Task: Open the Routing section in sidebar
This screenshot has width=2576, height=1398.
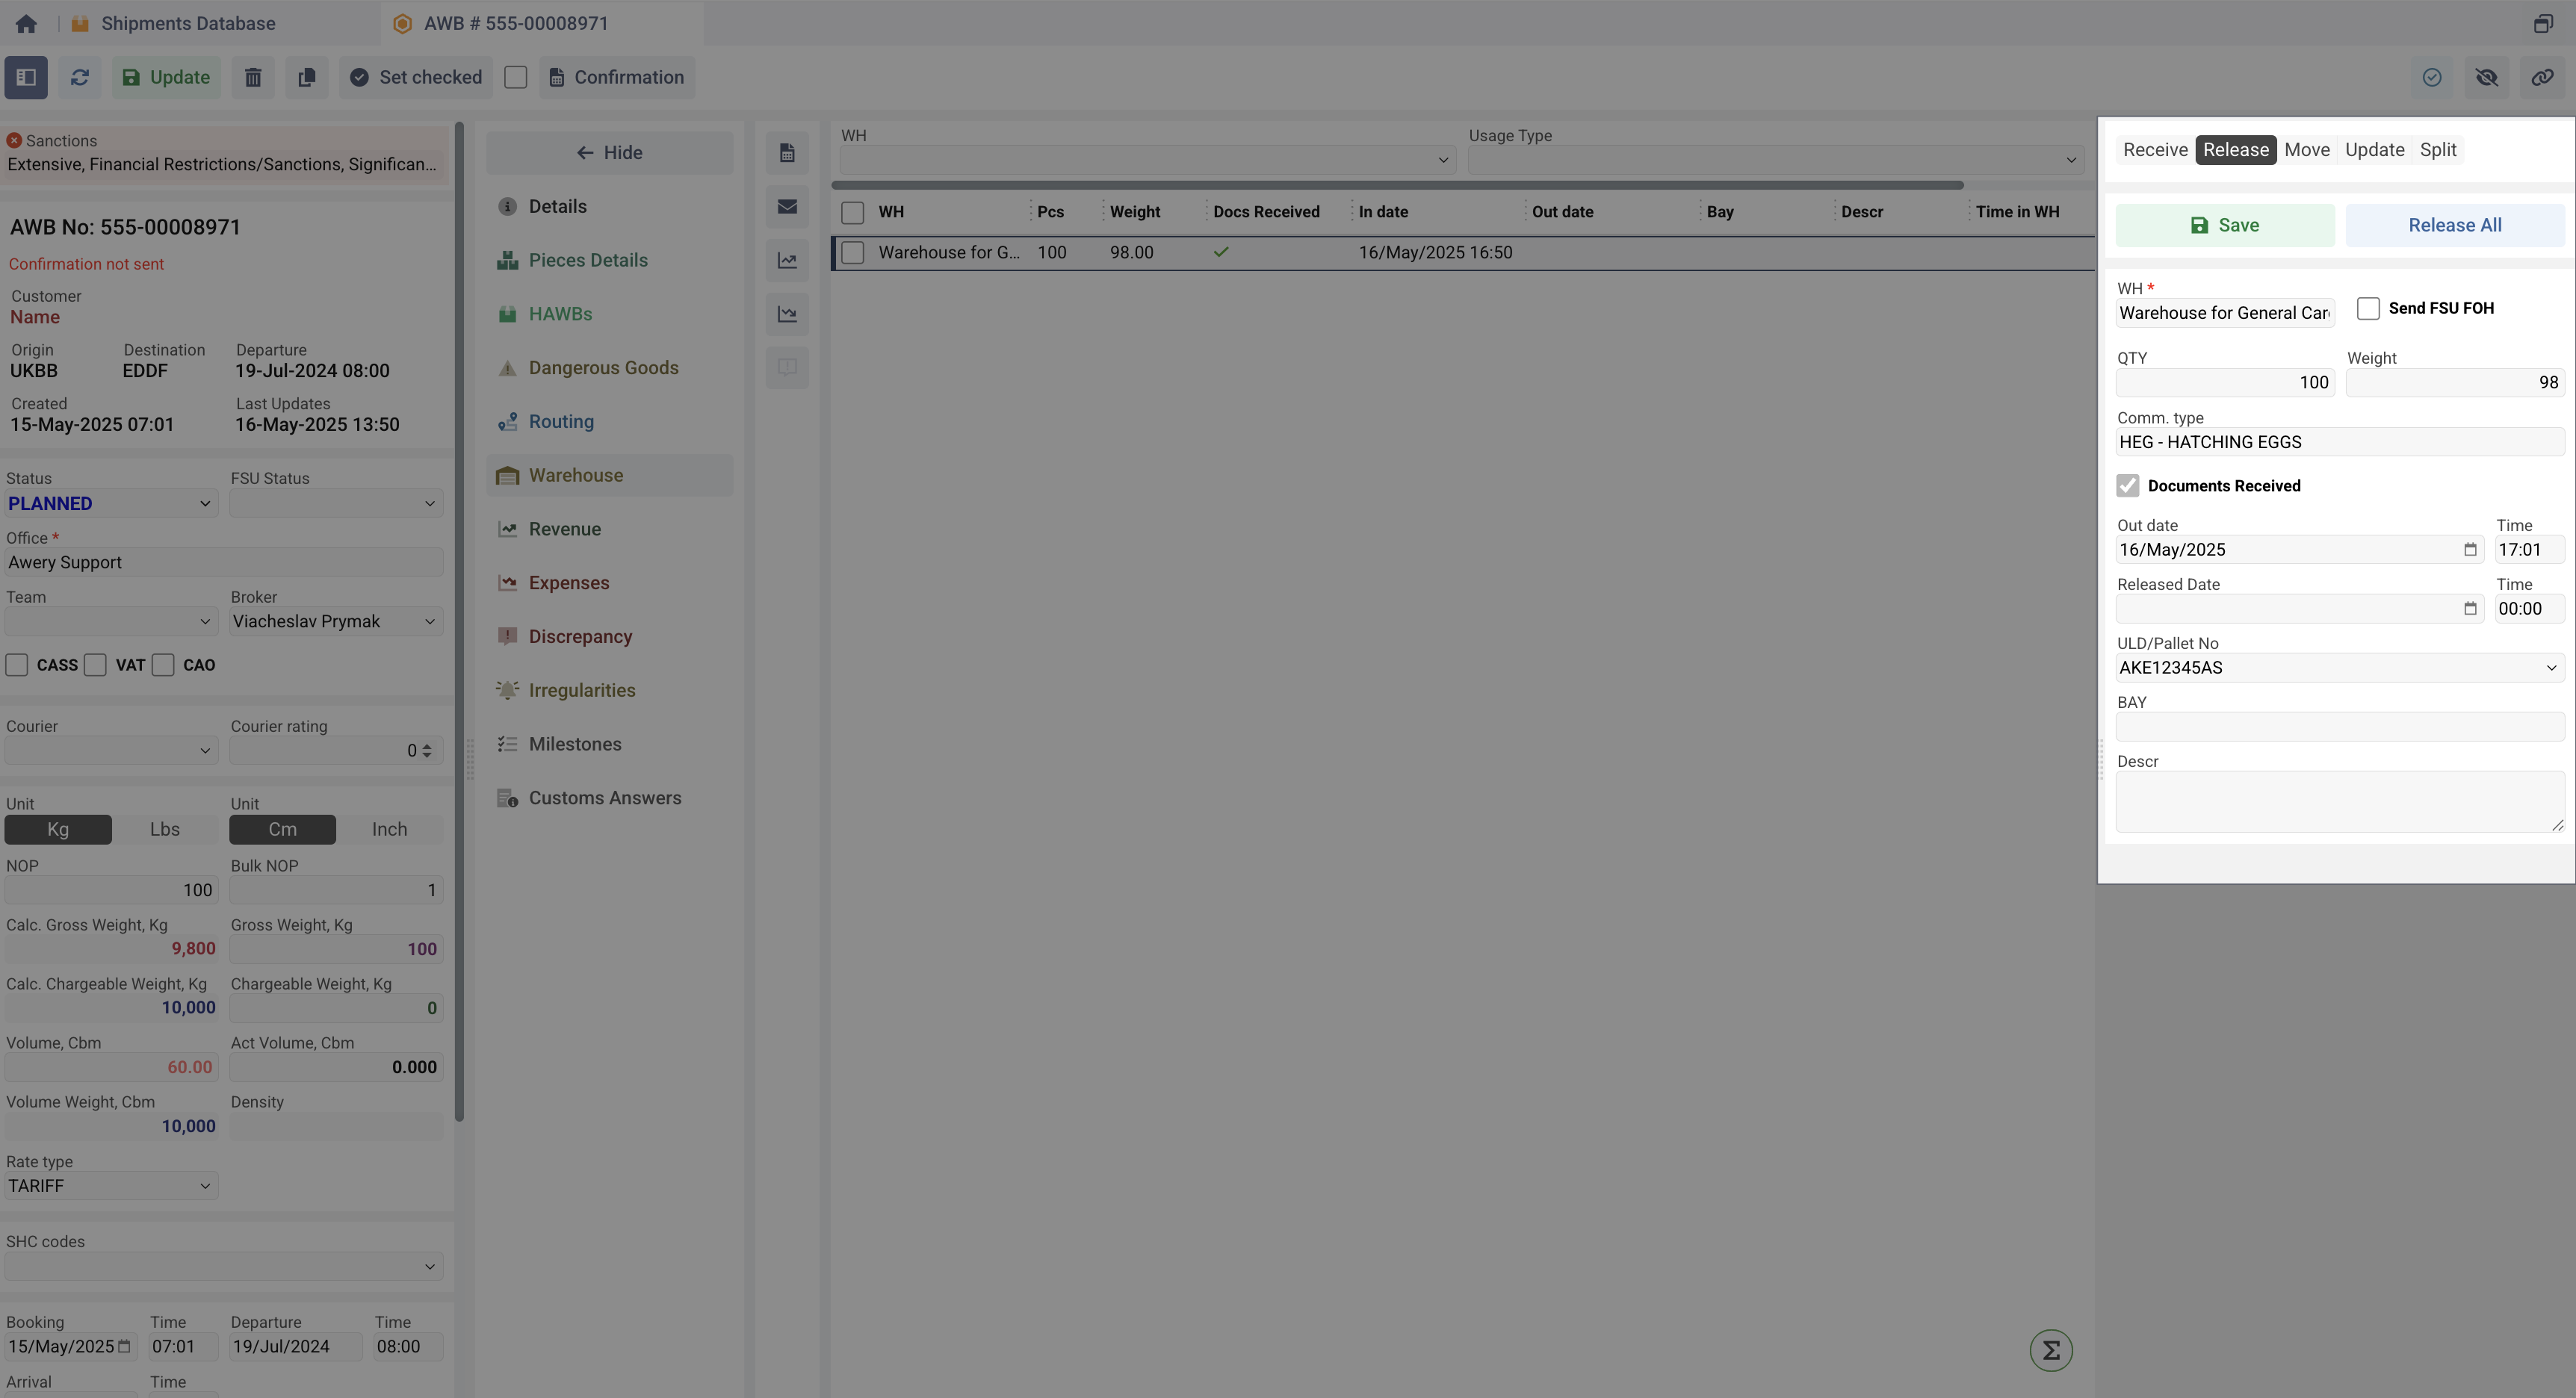Action: click(560, 422)
